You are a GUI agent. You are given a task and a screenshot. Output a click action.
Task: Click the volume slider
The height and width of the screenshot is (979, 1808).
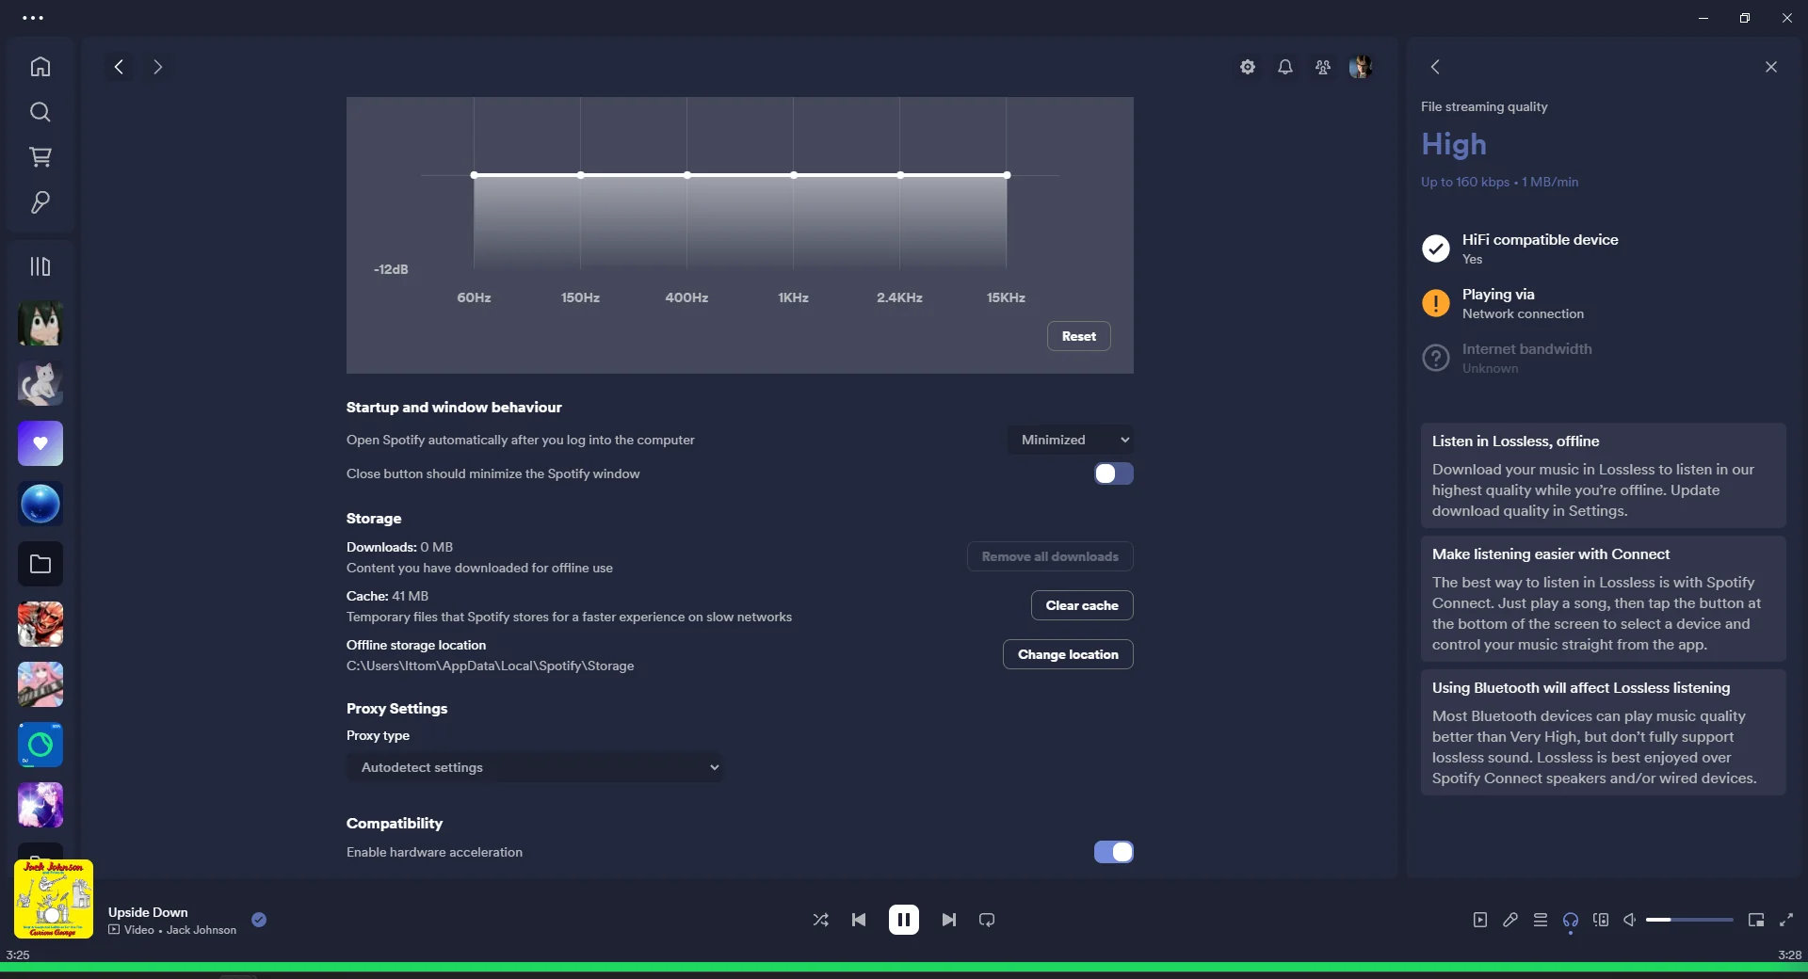click(x=1688, y=920)
